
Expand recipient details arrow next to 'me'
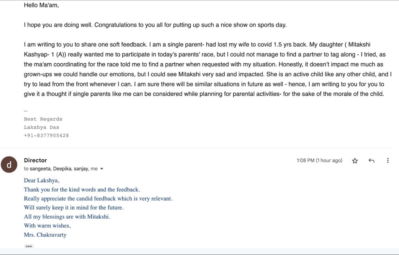tap(102, 169)
